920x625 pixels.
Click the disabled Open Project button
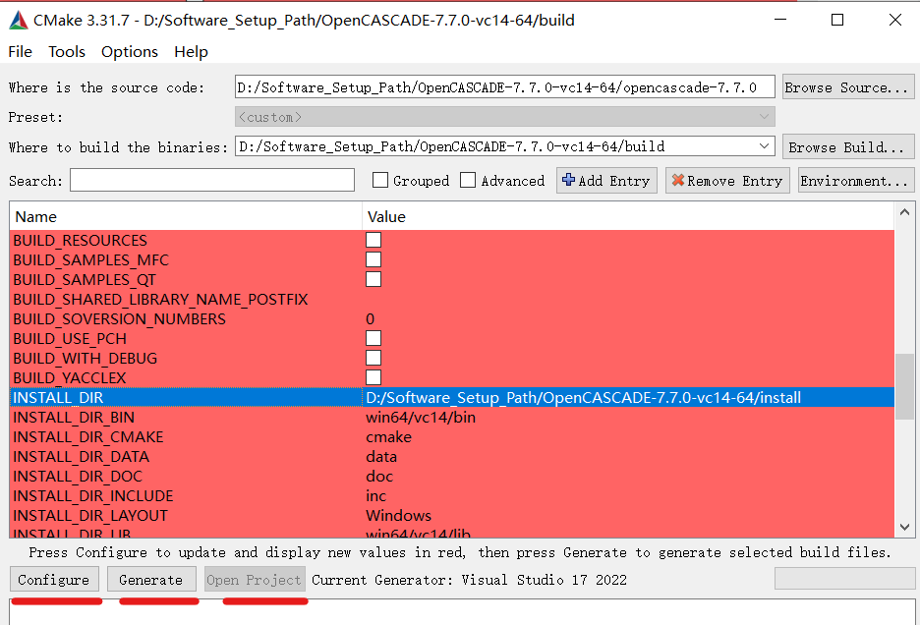pos(255,580)
